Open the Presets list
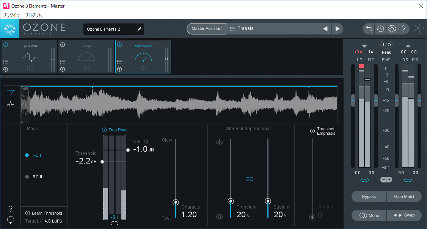Image resolution: width=427 pixels, height=229 pixels. (273, 28)
